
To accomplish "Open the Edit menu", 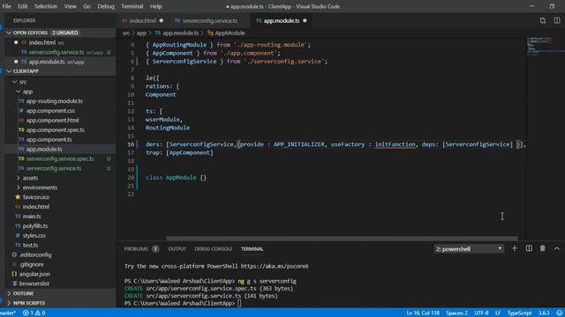I will (x=22, y=6).
